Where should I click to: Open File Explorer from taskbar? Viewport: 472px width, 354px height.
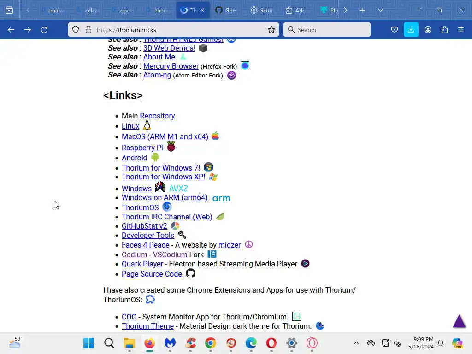click(130, 343)
